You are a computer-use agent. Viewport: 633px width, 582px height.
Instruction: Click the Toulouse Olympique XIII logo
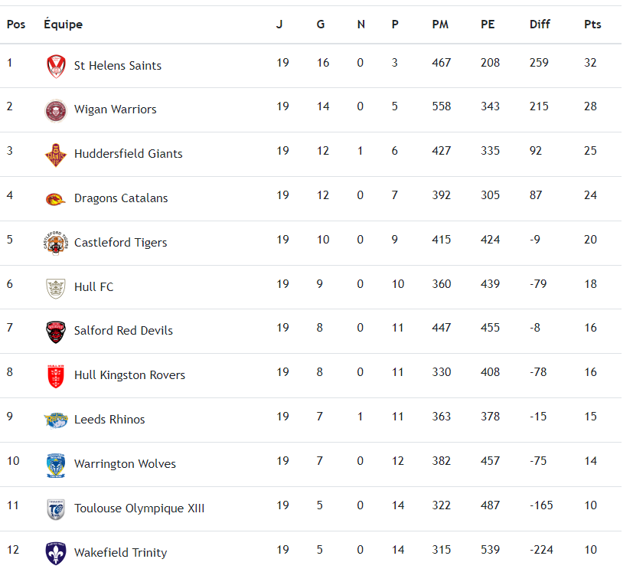click(x=55, y=509)
